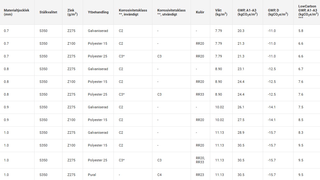
Task: Select the Kulör column header
Action: 200,12
